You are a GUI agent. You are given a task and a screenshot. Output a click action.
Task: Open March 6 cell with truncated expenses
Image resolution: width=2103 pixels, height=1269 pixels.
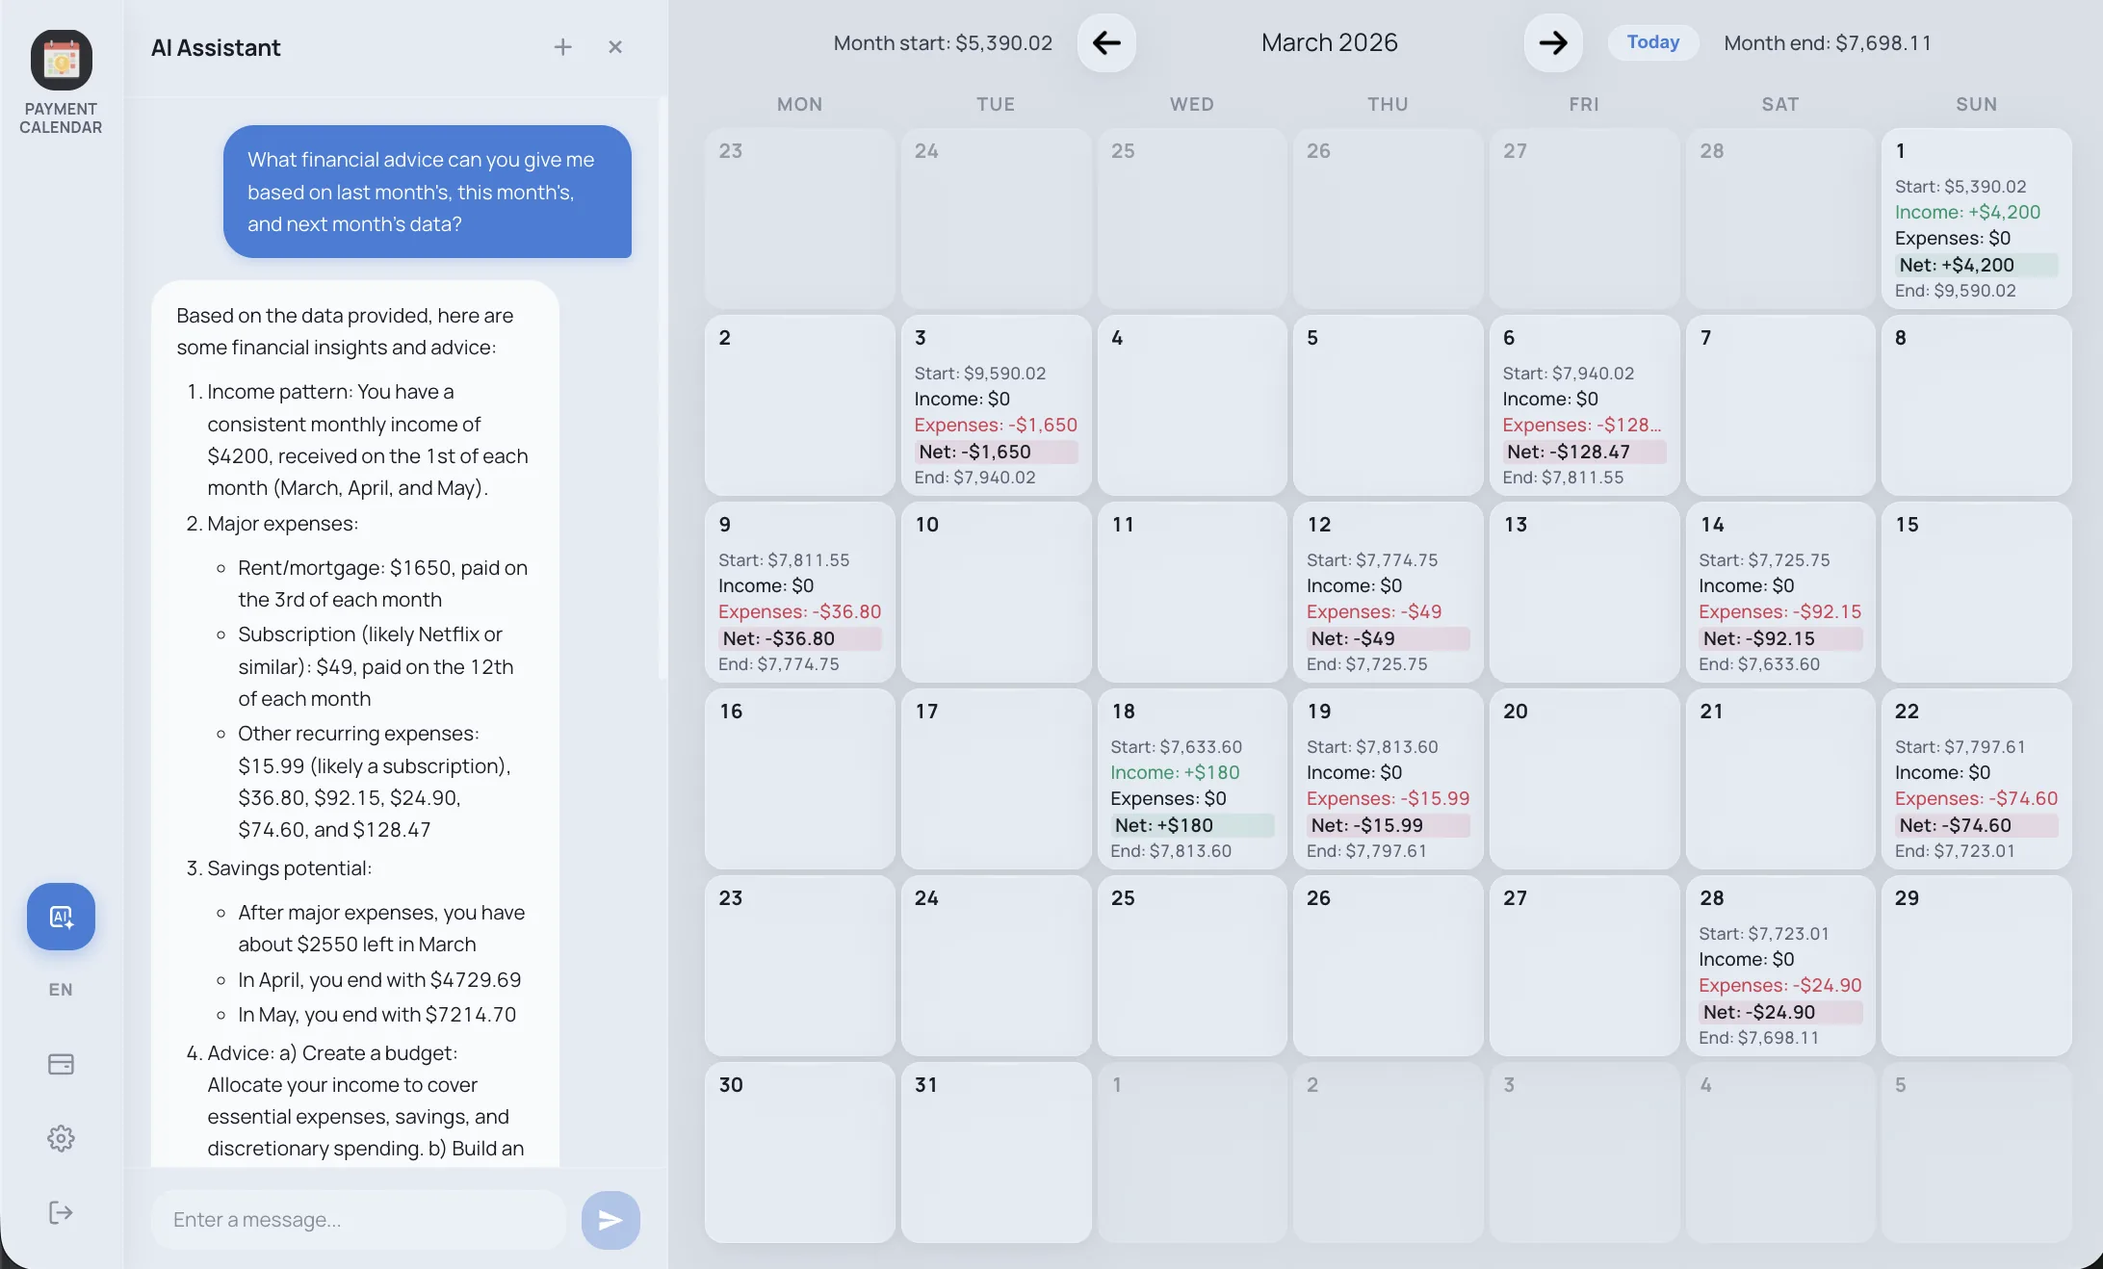pos(1583,405)
